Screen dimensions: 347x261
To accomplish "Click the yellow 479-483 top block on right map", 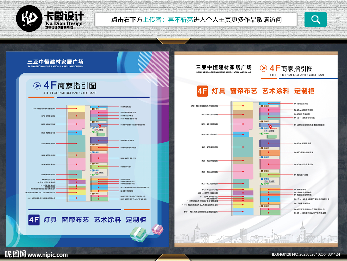I will point(243,106).
